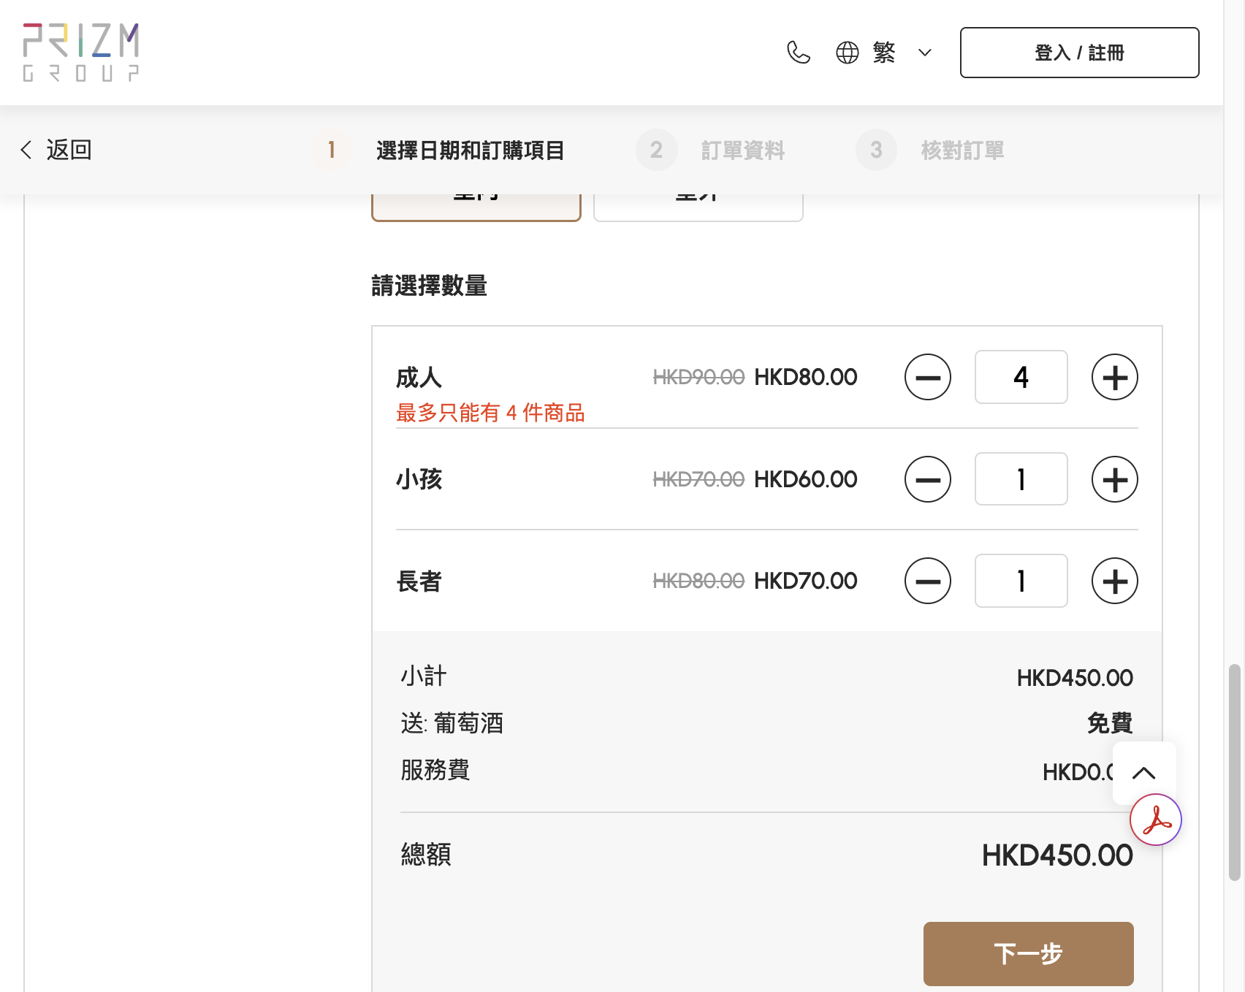Increase 小孩 quantity with plus
This screenshot has height=992, width=1245.
(x=1114, y=479)
